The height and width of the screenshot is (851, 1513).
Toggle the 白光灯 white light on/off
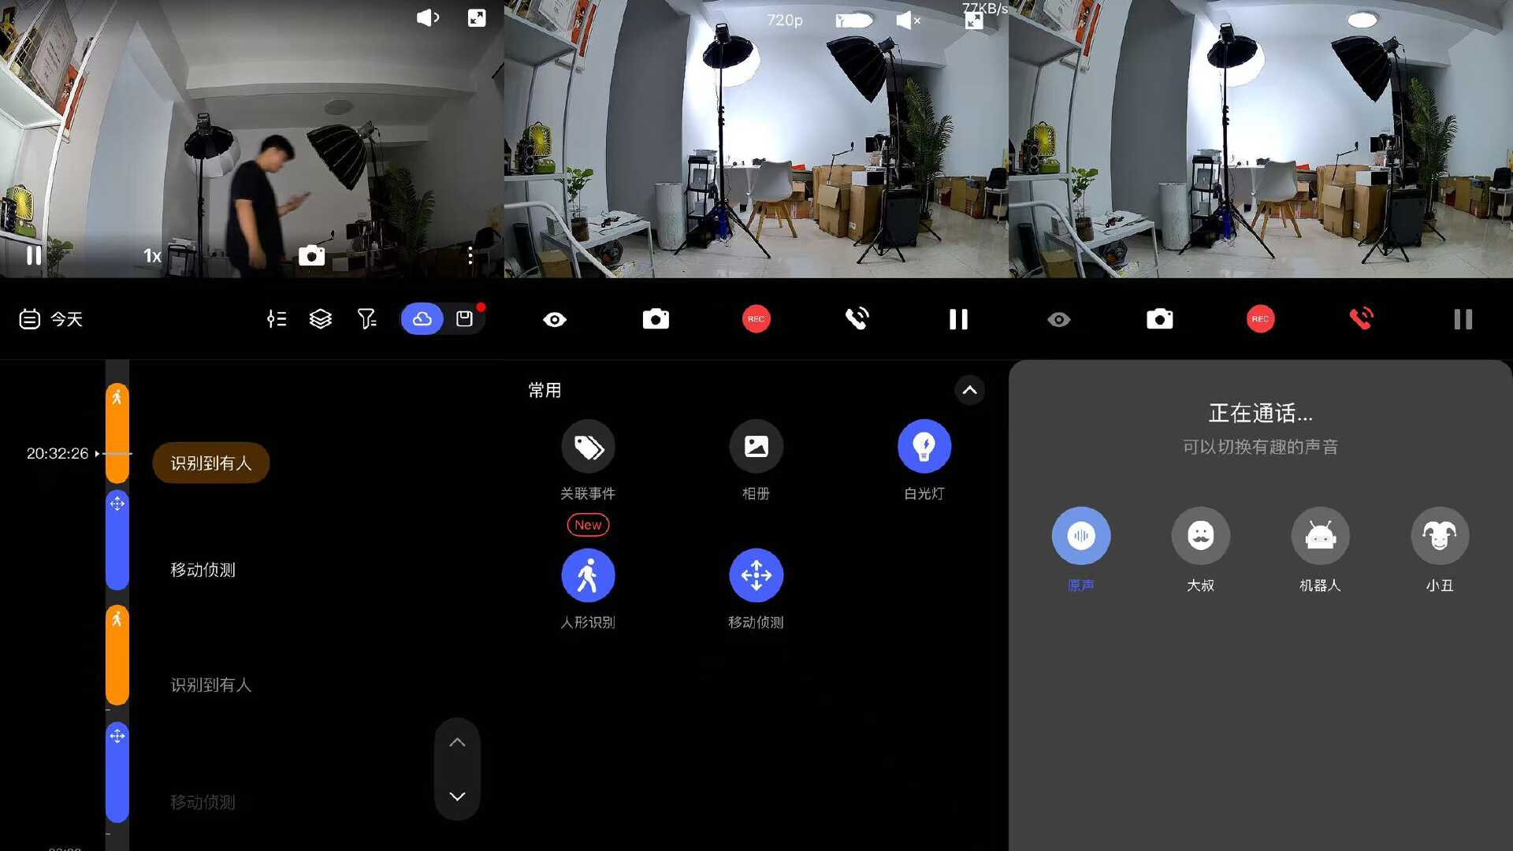tap(924, 447)
